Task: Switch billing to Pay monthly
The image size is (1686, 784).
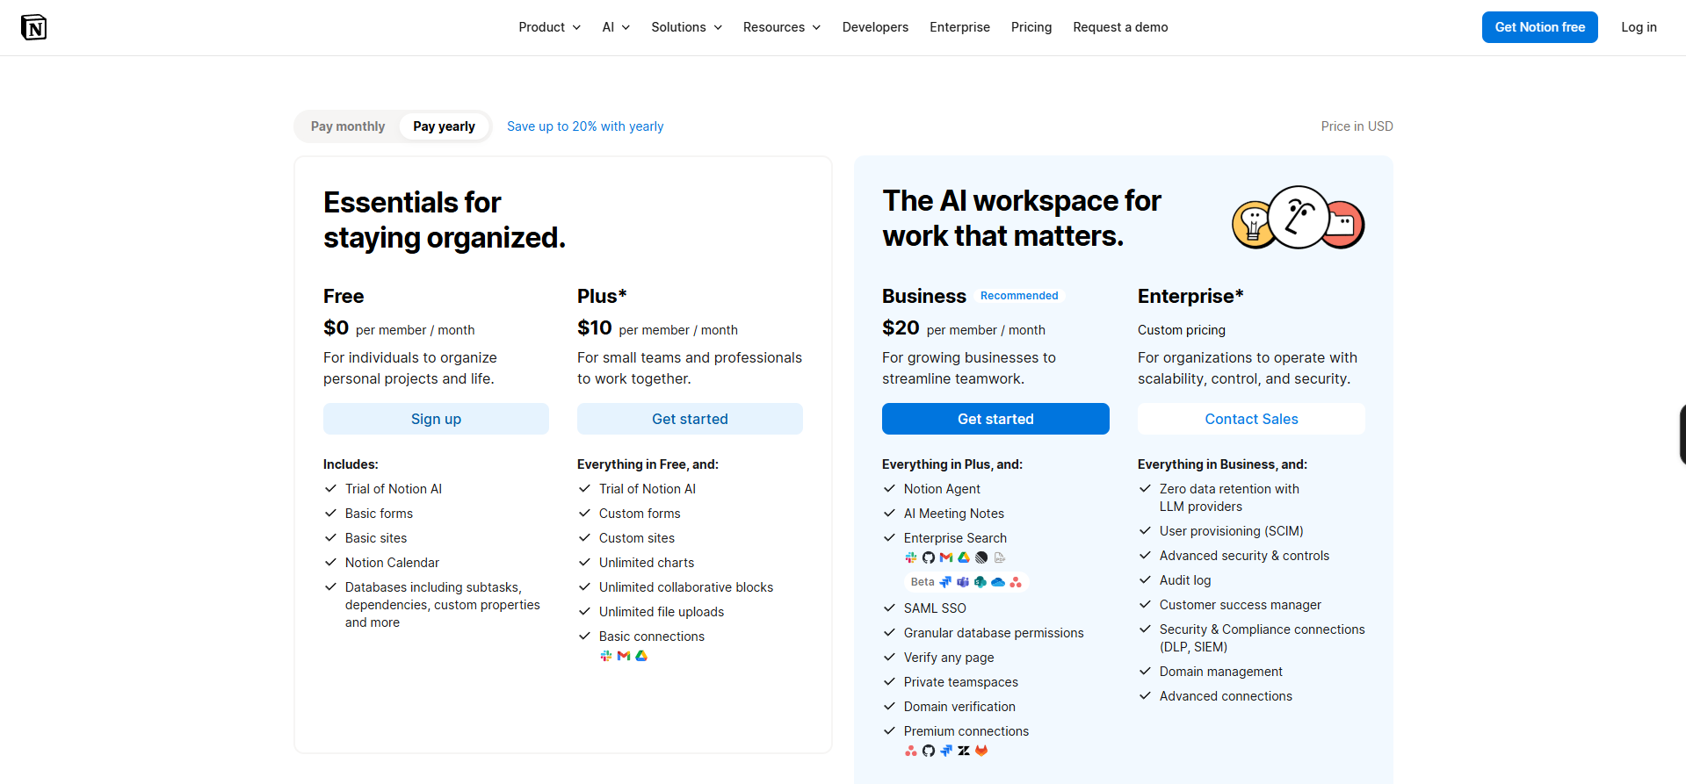Action: [x=348, y=126]
